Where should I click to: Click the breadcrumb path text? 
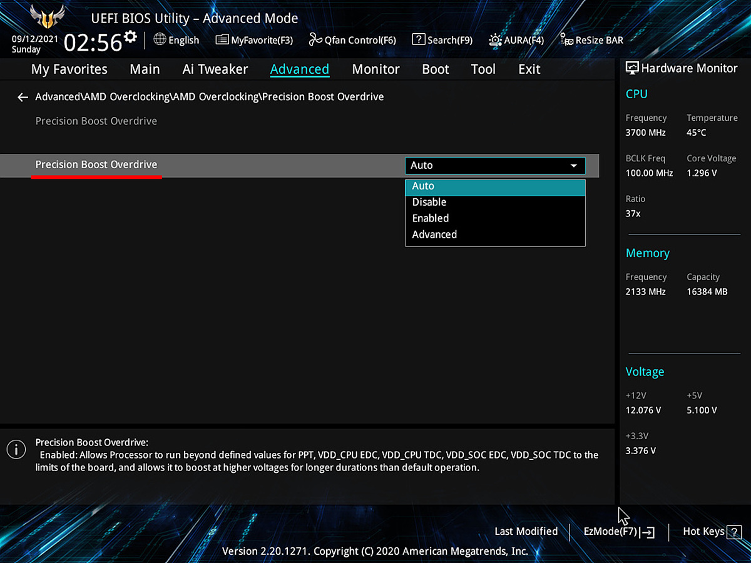click(x=210, y=97)
